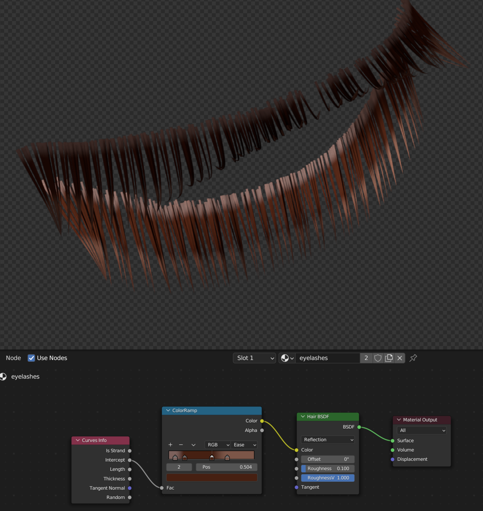
Task: Open the Node menu
Action: (13, 358)
